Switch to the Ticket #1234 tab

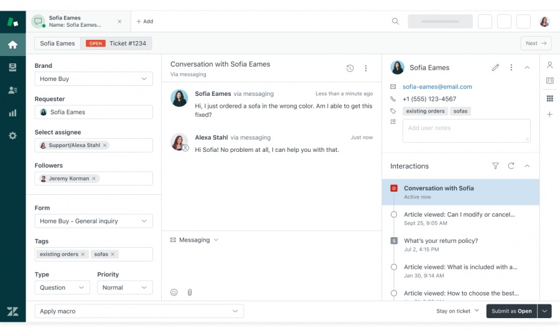[118, 44]
